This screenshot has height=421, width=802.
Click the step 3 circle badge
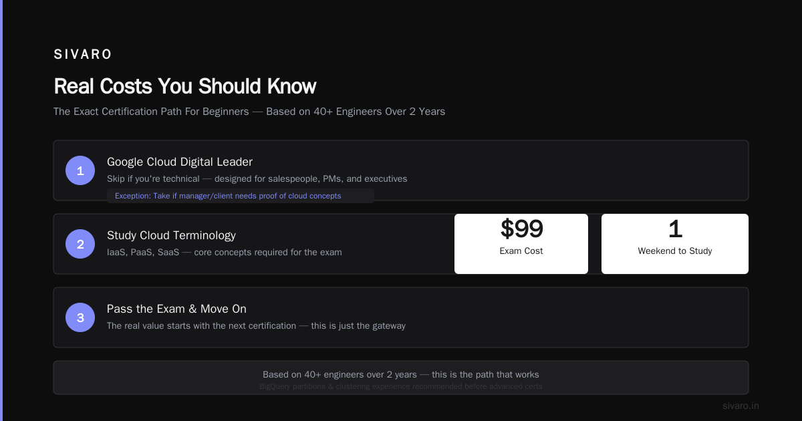tap(80, 317)
